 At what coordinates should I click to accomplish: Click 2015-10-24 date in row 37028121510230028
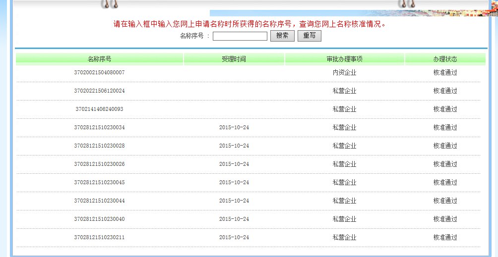(234, 146)
